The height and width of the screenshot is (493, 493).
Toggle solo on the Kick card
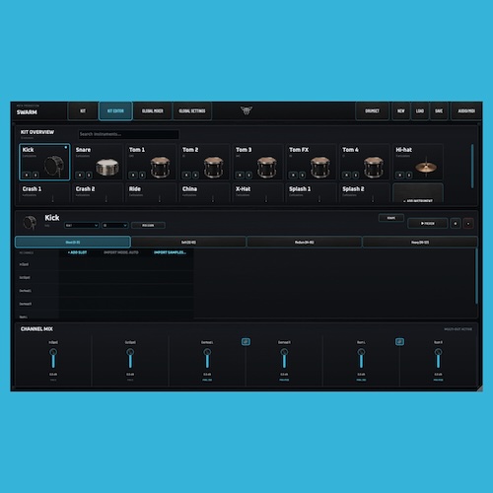[35, 175]
